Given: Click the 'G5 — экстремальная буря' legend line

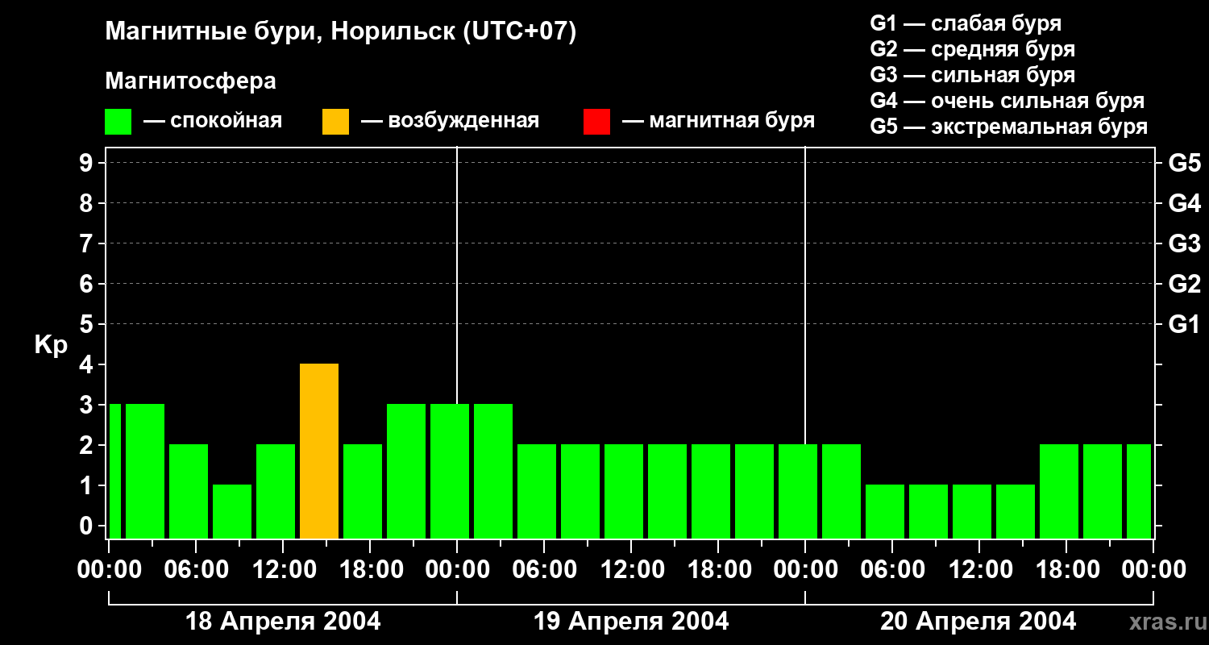Looking at the screenshot, I should click(1009, 127).
